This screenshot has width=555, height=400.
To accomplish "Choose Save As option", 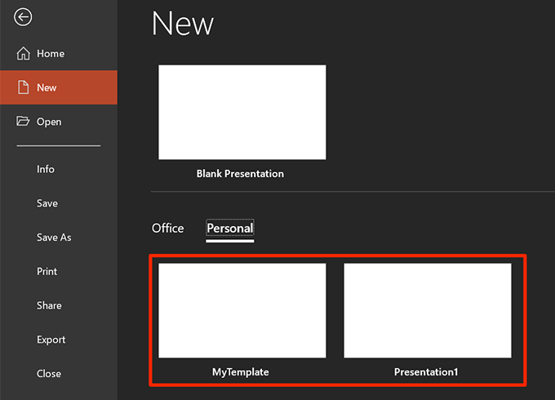I will click(x=54, y=238).
